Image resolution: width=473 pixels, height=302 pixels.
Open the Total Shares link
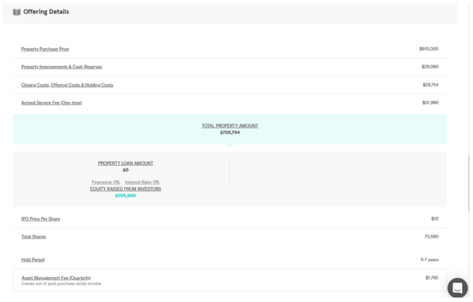(34, 236)
